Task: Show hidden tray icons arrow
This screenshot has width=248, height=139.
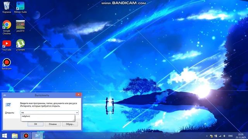Action: 207,136
